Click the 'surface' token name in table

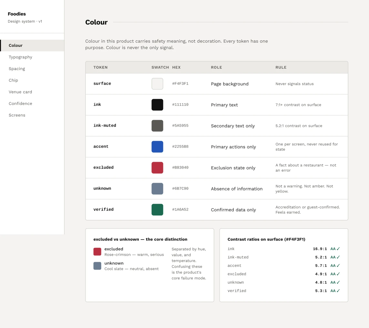tap(102, 84)
